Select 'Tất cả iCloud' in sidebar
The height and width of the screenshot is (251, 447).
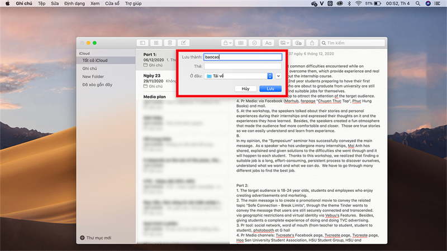point(96,60)
